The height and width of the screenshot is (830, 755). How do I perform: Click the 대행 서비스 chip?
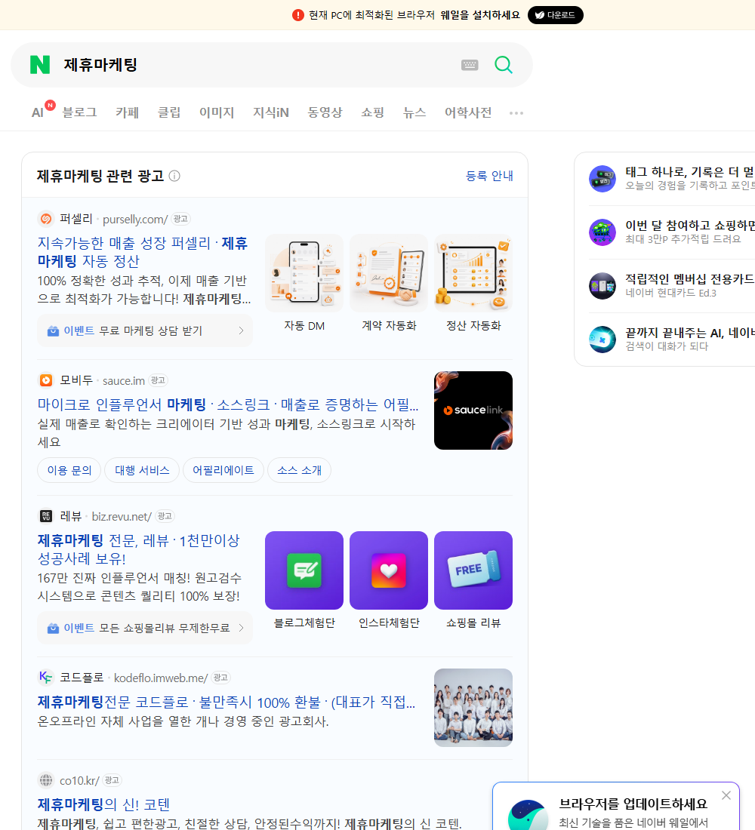[142, 470]
